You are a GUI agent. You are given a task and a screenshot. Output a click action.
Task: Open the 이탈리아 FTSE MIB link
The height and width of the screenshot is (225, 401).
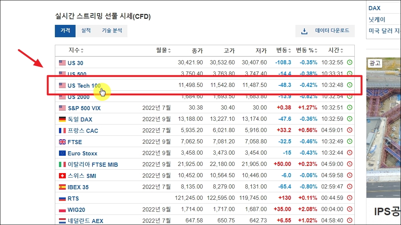[x=93, y=164]
